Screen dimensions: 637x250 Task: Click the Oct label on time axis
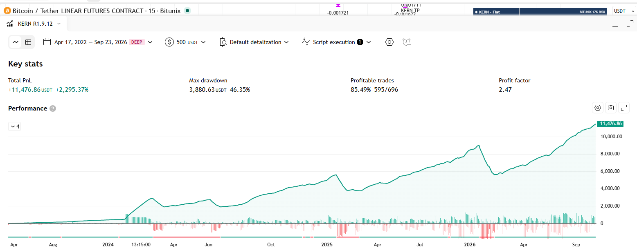tap(271, 245)
